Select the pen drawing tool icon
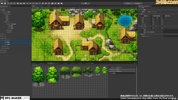Image resolution: width=178 pixels, height=100 pixels. tap(27, 3)
